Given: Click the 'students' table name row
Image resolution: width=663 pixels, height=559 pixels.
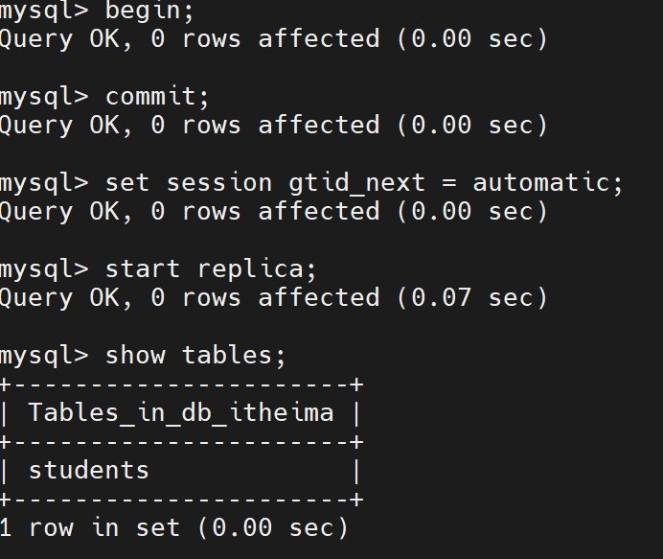Looking at the screenshot, I should pos(89,471).
